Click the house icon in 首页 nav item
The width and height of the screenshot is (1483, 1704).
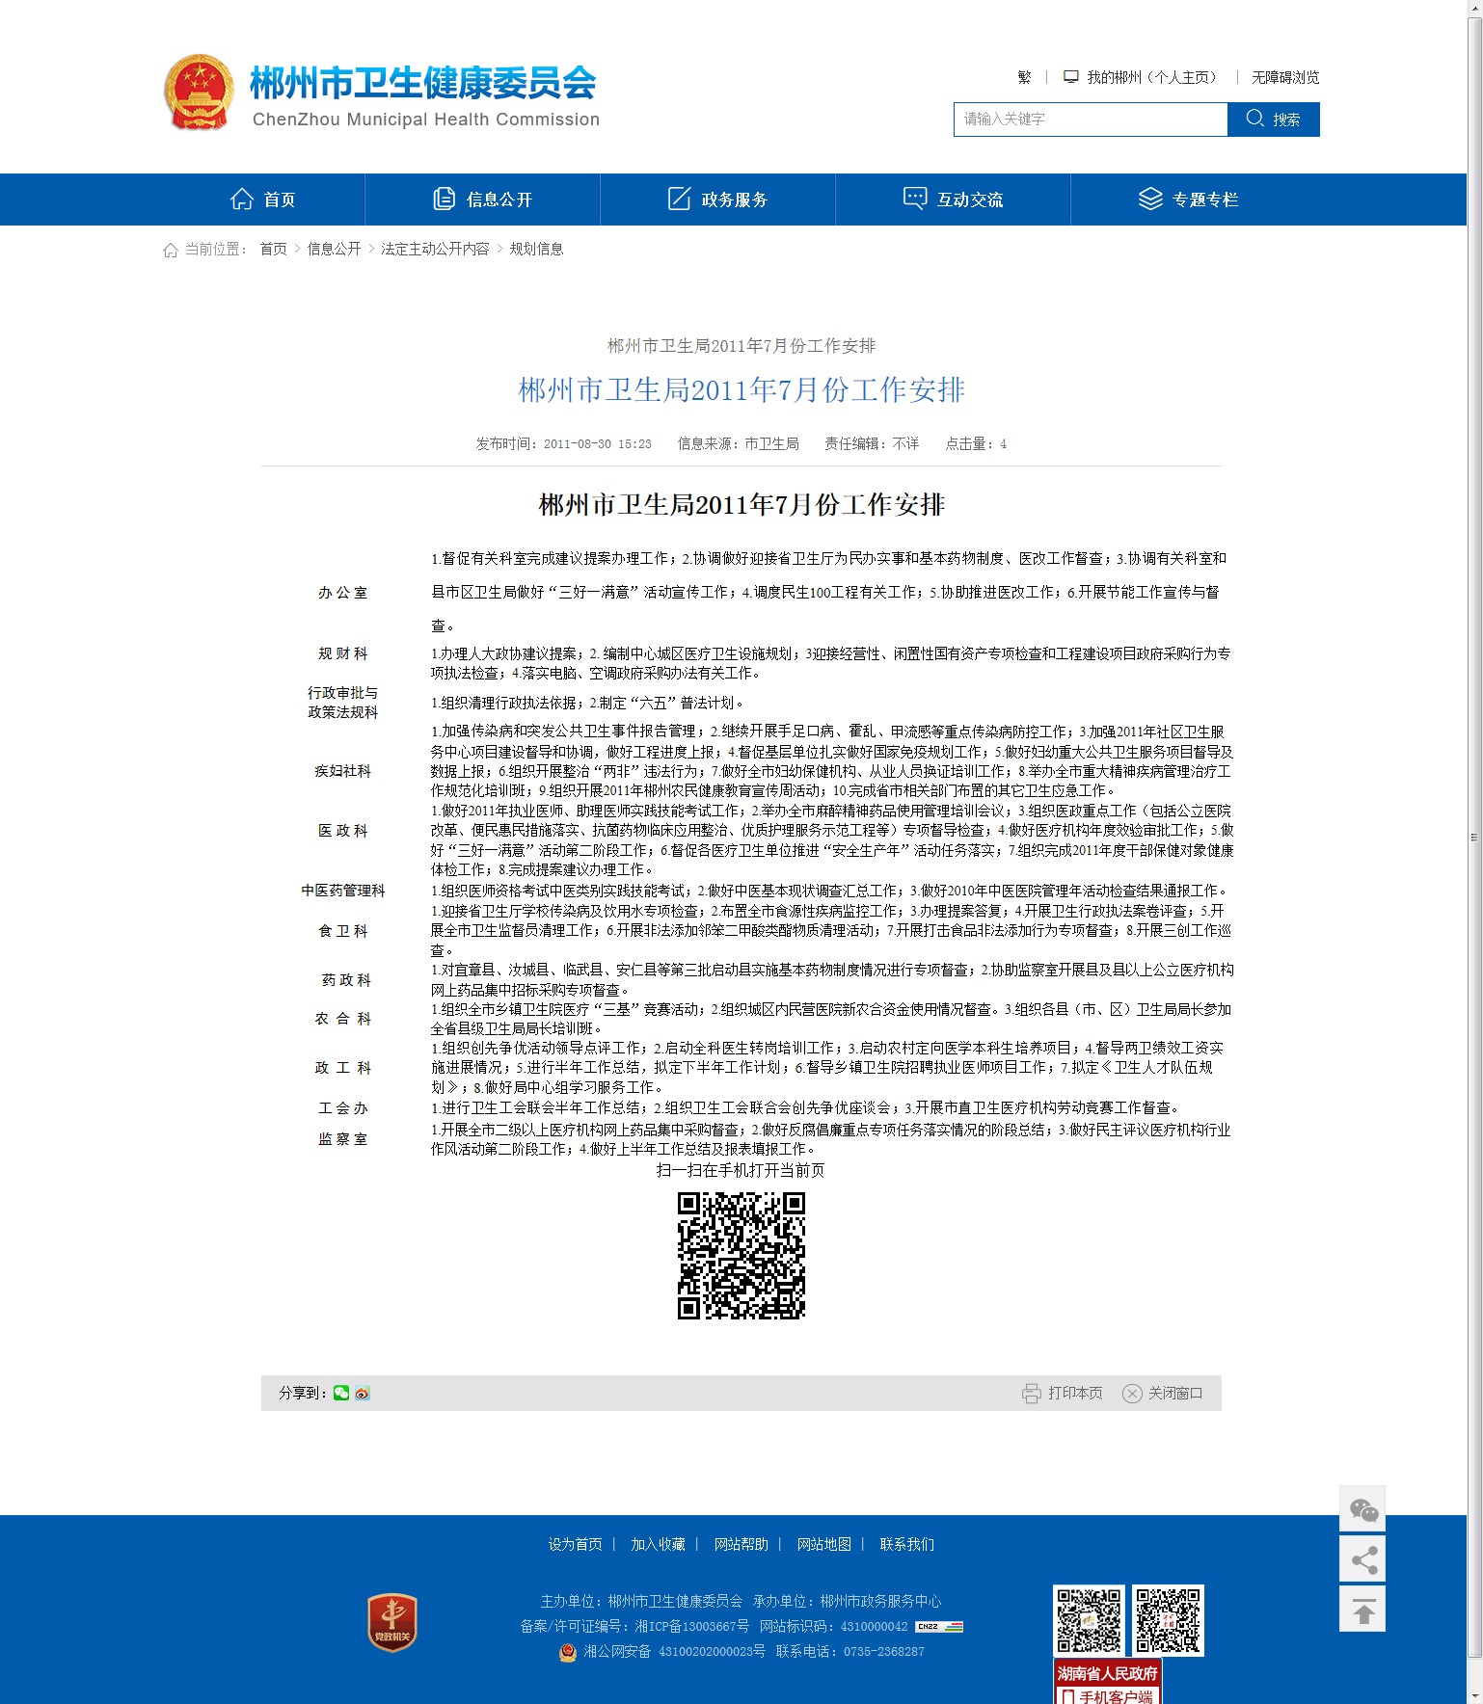tap(242, 199)
